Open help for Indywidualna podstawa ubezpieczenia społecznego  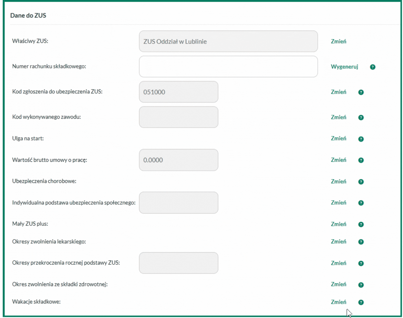pos(361,203)
